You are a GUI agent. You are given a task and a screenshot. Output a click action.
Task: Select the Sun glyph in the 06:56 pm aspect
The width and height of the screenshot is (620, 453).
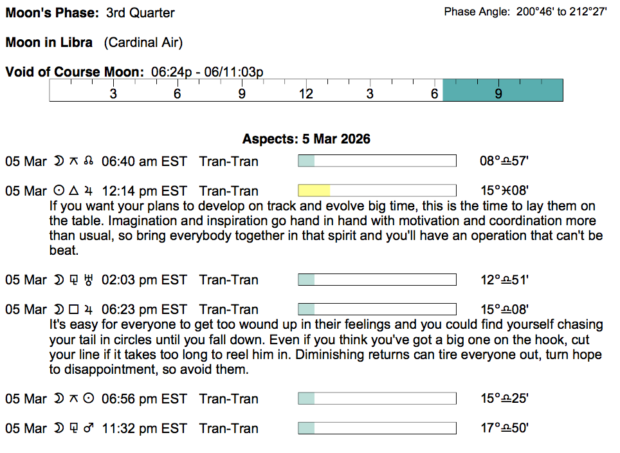[x=89, y=399]
